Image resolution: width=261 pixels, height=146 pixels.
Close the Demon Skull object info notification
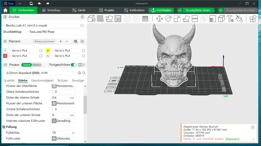click(253, 127)
